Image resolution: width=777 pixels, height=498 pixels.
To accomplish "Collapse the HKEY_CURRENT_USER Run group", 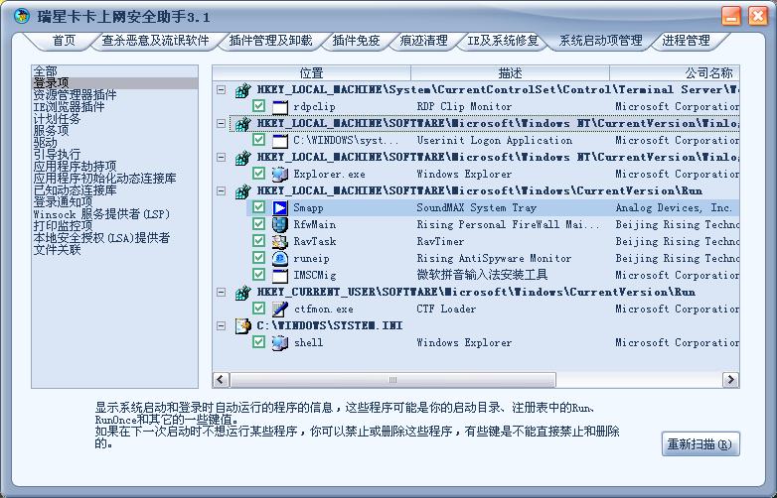I will (x=221, y=292).
